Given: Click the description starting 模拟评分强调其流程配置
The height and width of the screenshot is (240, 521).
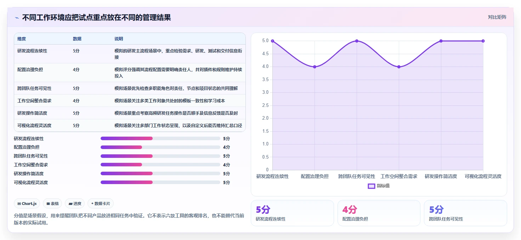Looking at the screenshot, I should click(178, 73).
